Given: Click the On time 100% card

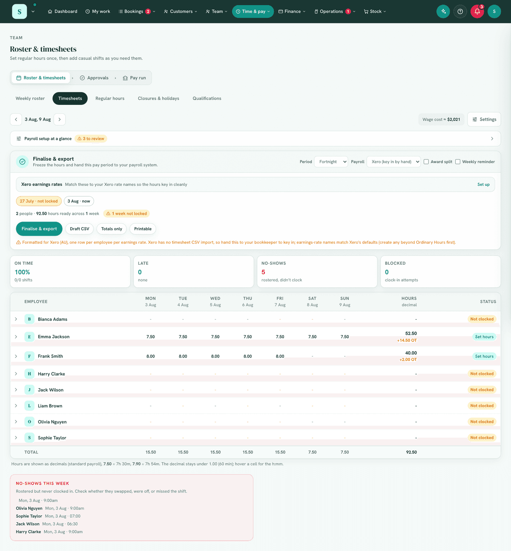Looking at the screenshot, I should click(x=70, y=272).
